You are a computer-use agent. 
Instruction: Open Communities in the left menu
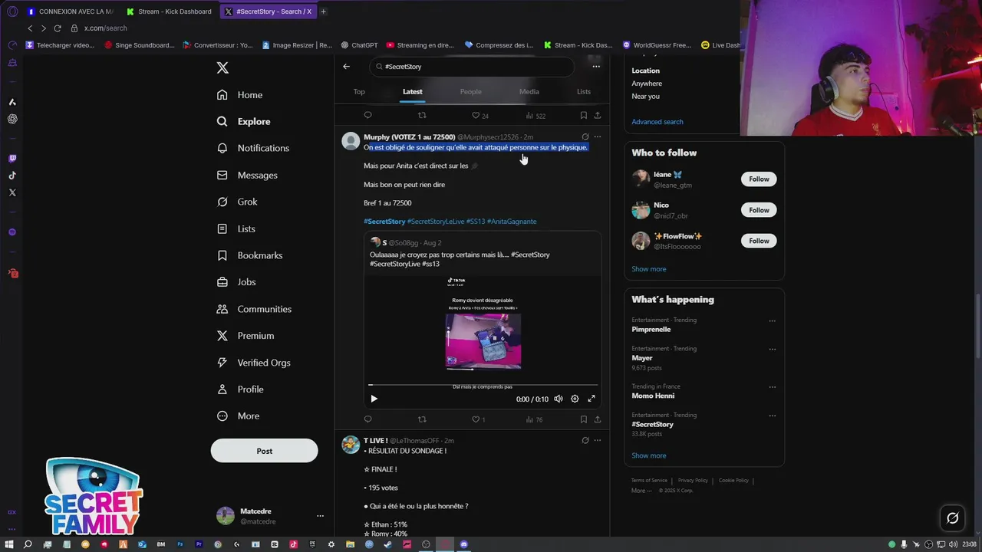click(255, 309)
